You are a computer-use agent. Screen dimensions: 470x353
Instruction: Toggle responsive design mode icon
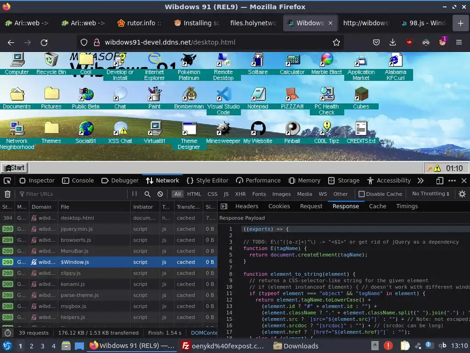tap(439, 181)
